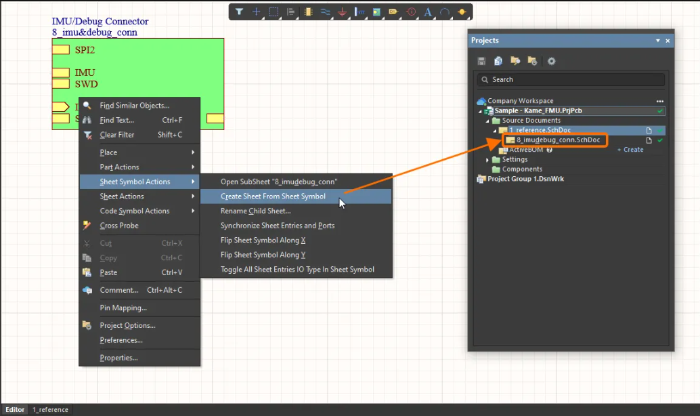
Task: Click the Explore folder icon in Projects panel
Action: click(515, 61)
